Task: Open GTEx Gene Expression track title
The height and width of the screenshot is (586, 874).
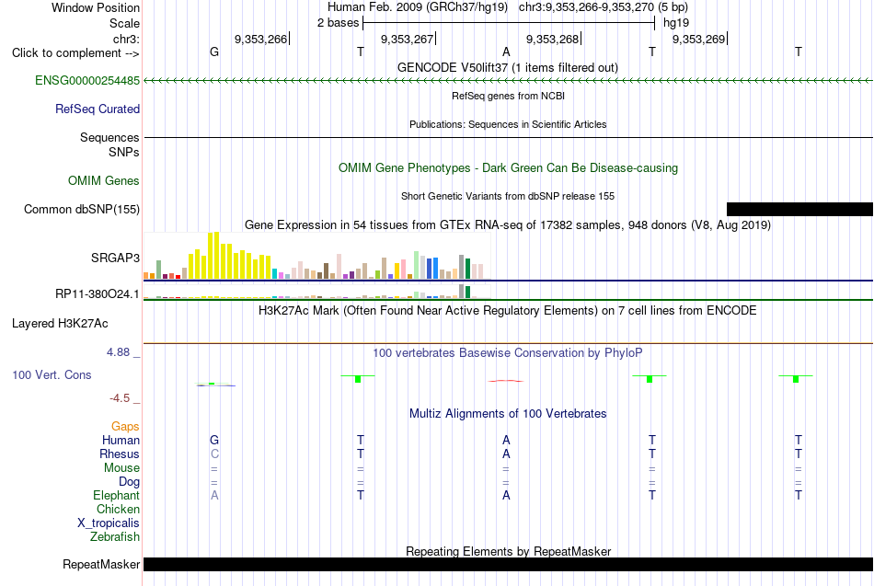Action: click(x=508, y=225)
